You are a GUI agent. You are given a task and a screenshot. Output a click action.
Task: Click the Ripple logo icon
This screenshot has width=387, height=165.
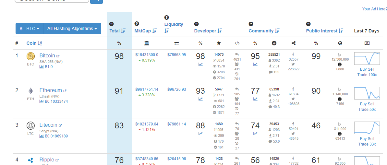coord(30,160)
